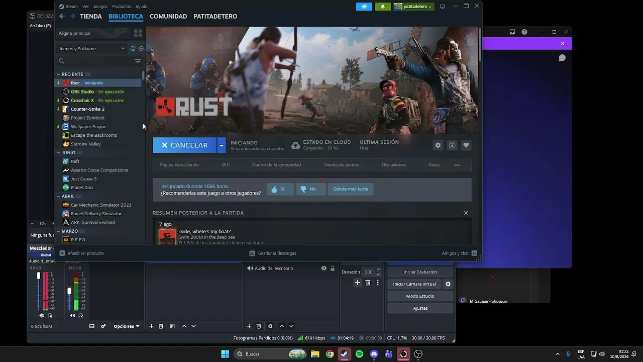Click Quizás más tarde button
Screen dimensions: 643x362
(x=351, y=189)
